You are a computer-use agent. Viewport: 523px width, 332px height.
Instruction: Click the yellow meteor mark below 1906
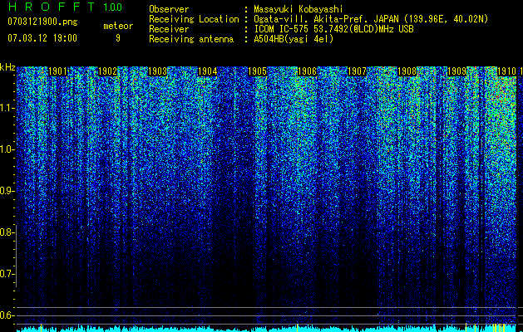297,327
